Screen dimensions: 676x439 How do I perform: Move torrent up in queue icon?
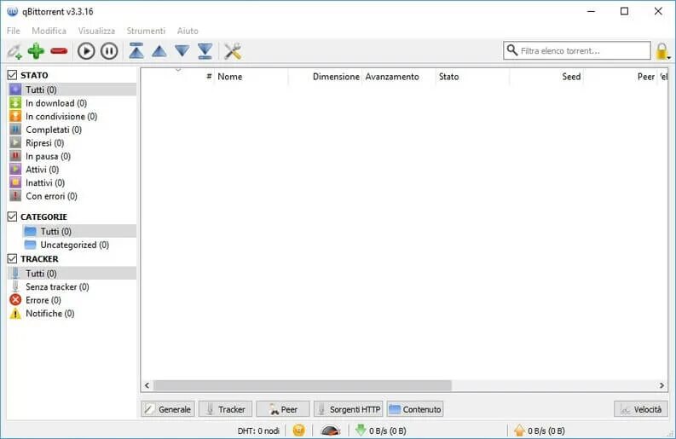click(159, 52)
